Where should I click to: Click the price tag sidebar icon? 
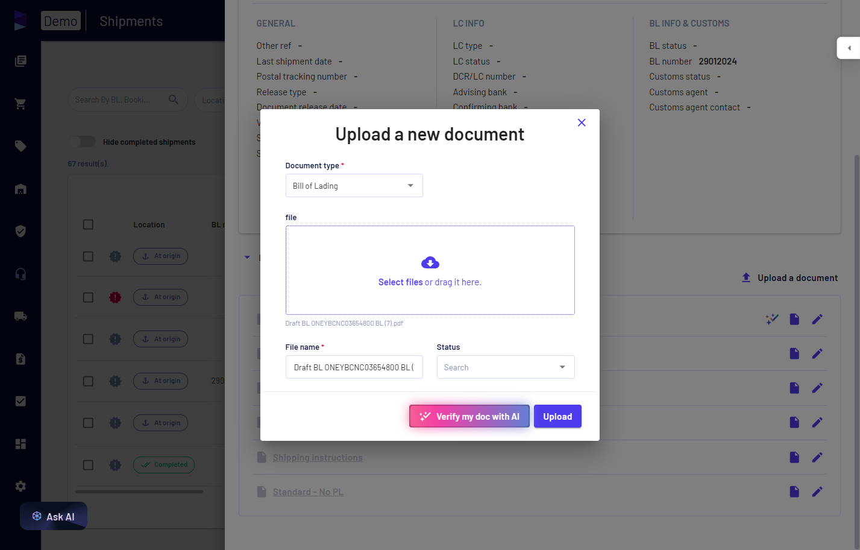[x=20, y=146]
